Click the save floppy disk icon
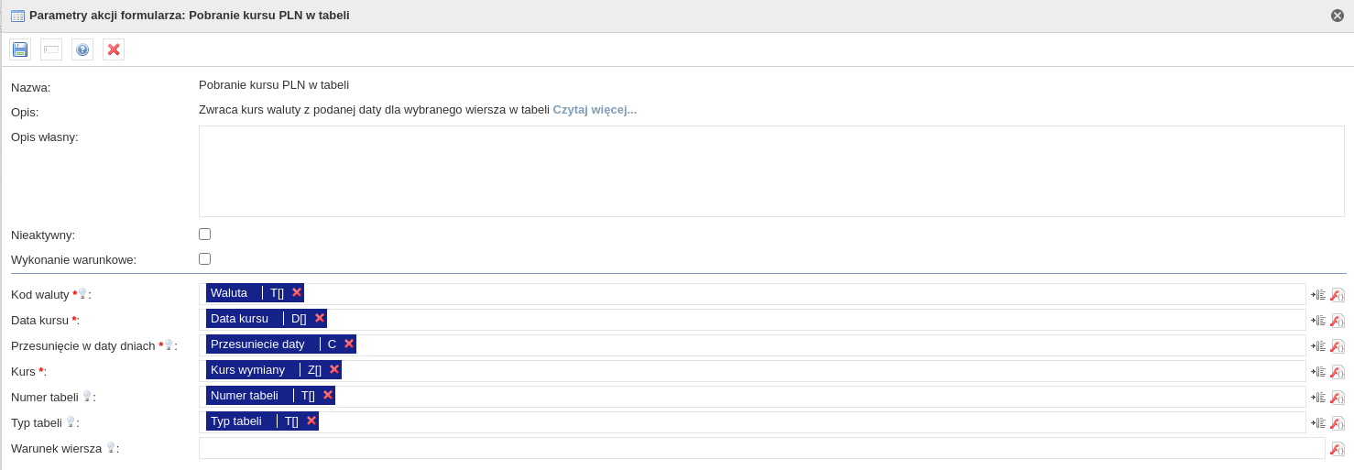Image resolution: width=1354 pixels, height=470 pixels. pos(20,49)
